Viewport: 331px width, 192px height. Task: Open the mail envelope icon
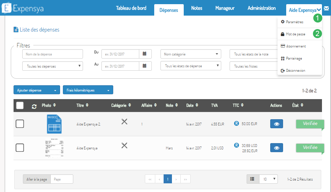click(x=326, y=8)
